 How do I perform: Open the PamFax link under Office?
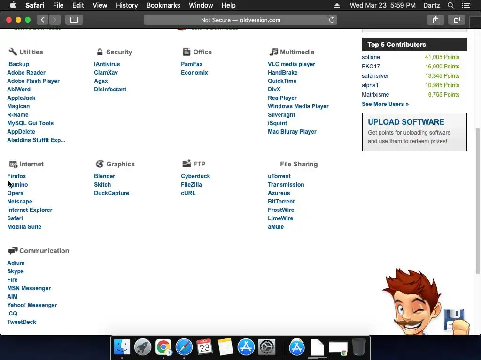tap(192, 64)
